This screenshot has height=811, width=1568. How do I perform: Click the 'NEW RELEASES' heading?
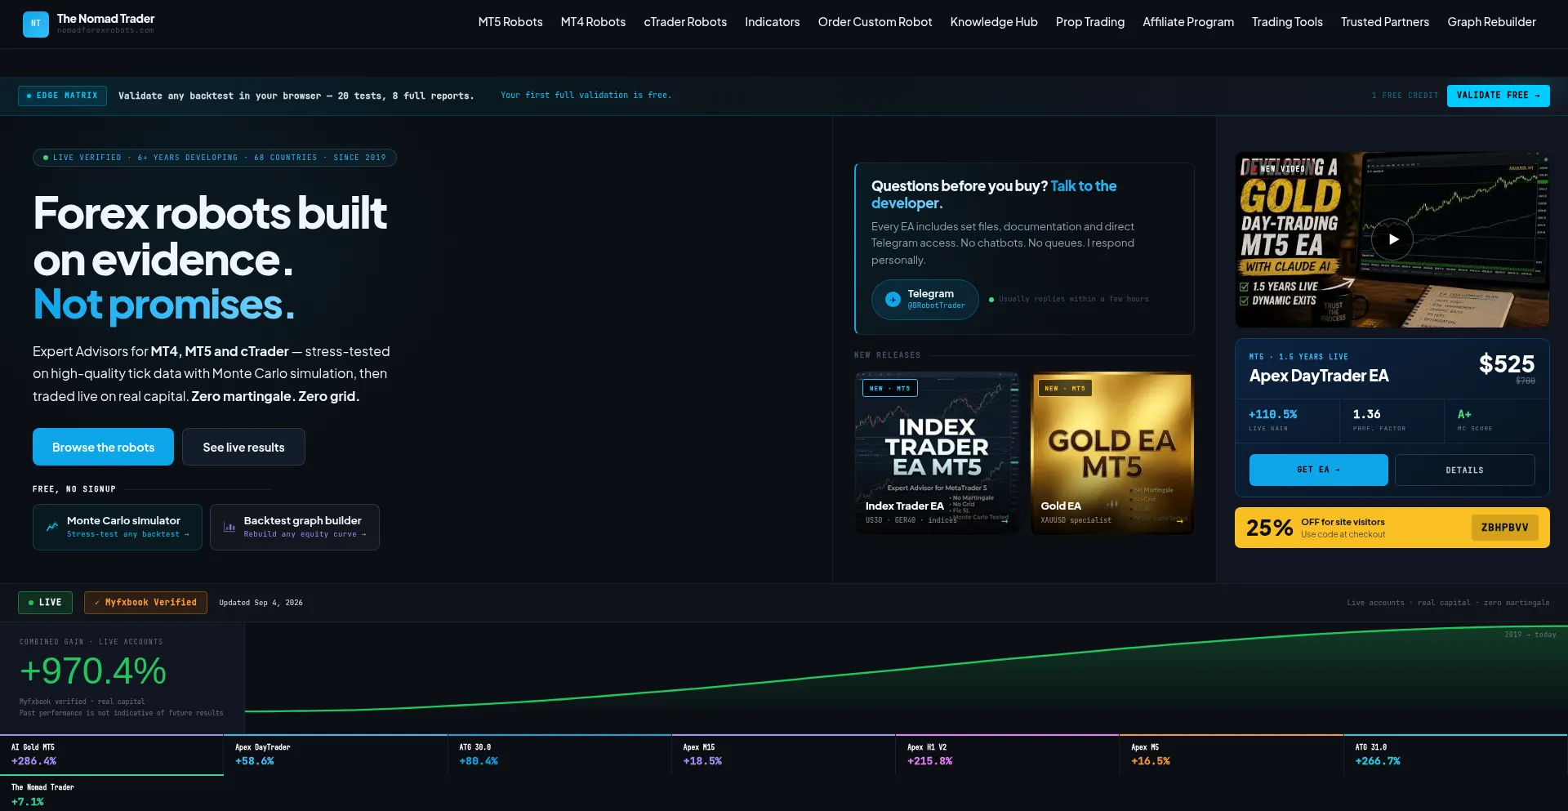click(887, 355)
